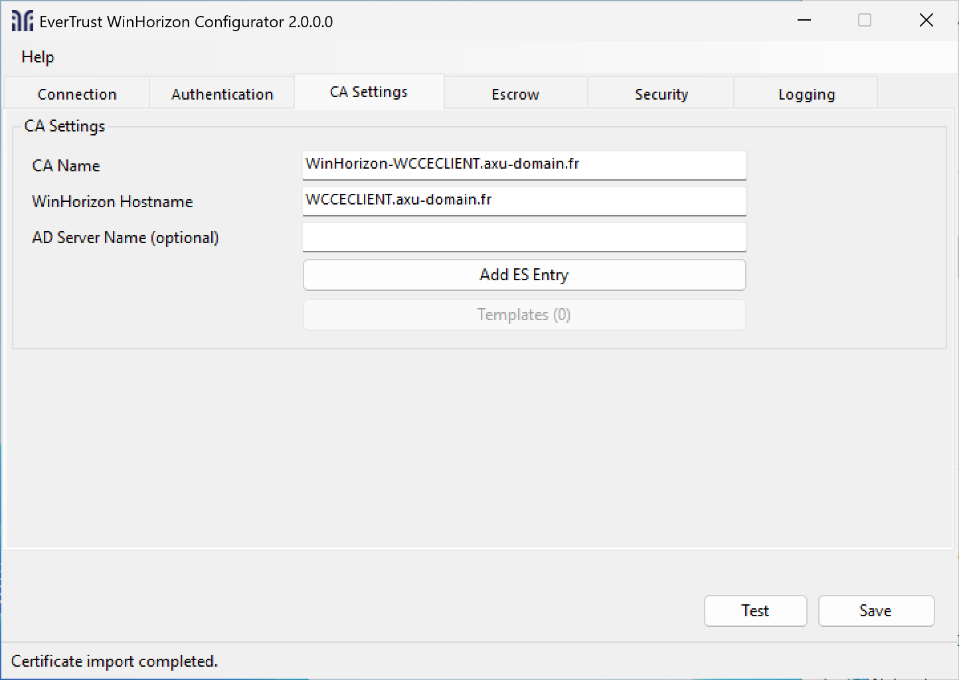Screen dimensions: 959x680
Task: Click inside the CA Name input field
Action: click(524, 165)
